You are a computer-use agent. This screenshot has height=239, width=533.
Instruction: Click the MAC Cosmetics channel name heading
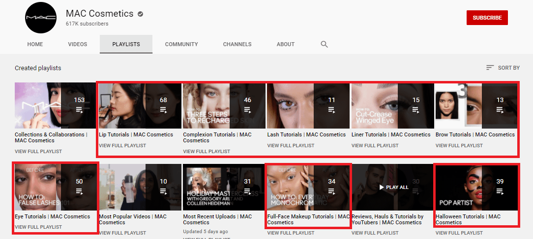(x=100, y=14)
